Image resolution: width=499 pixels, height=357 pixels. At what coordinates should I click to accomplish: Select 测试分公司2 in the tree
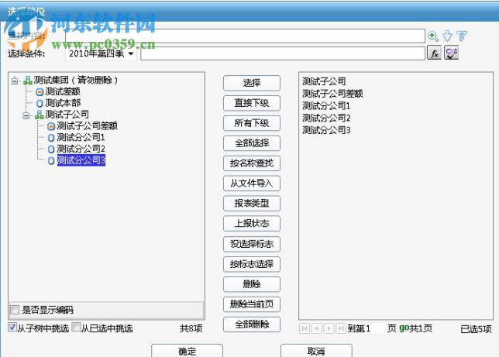click(81, 149)
